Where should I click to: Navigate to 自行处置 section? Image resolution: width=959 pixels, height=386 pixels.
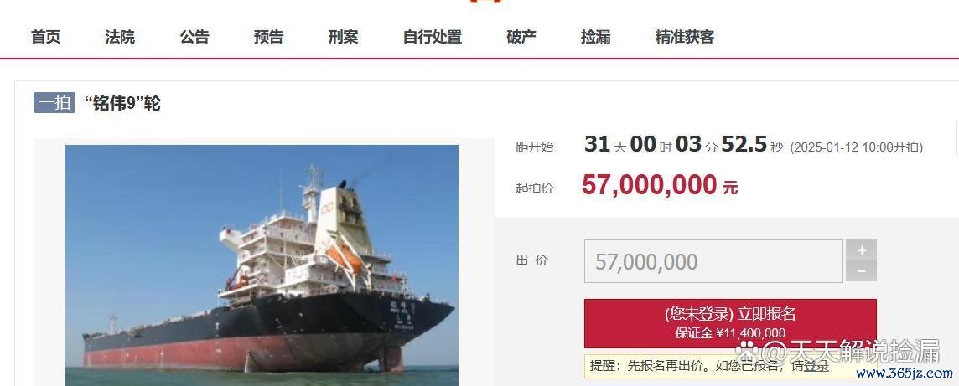433,37
